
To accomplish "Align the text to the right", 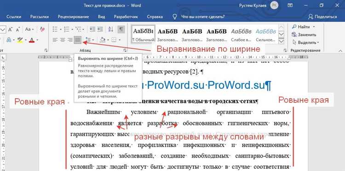I will point(70,40).
